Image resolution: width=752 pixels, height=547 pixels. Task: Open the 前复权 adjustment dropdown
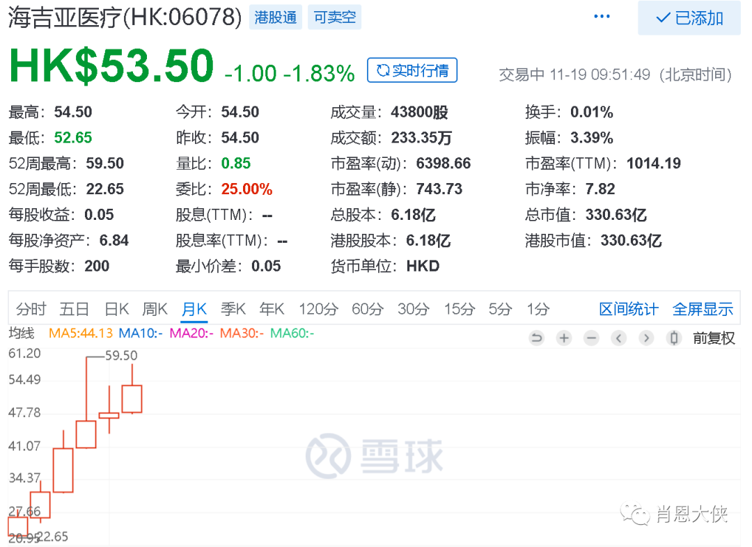click(714, 338)
